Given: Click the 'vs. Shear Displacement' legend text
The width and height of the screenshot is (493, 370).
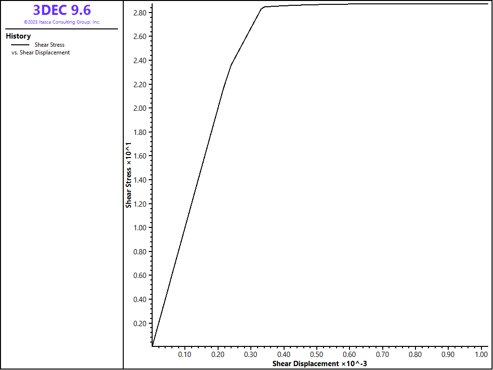Looking at the screenshot, I should click(40, 53).
